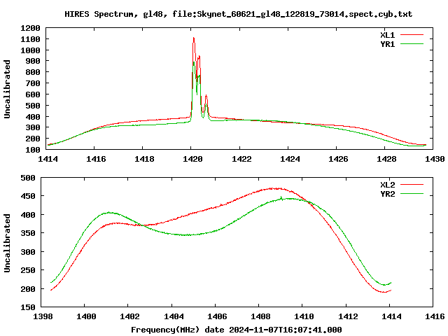Click the small spike on green YR2 curve near 1409
448x336 pixels.
tap(281, 197)
